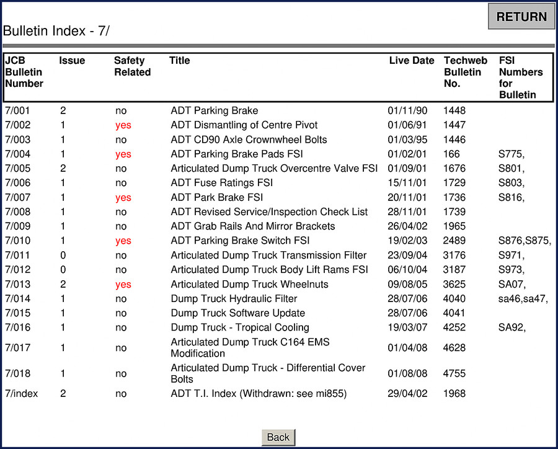The image size is (558, 449).
Task: Select bulletin number 7/018
Action: coord(18,373)
